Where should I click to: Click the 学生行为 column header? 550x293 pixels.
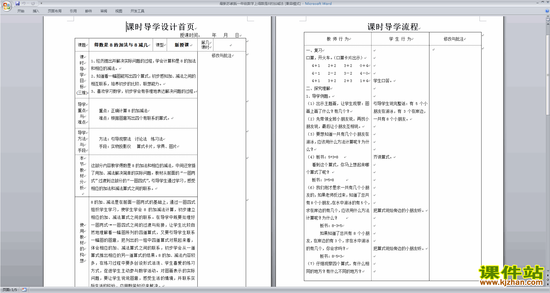coord(400,39)
